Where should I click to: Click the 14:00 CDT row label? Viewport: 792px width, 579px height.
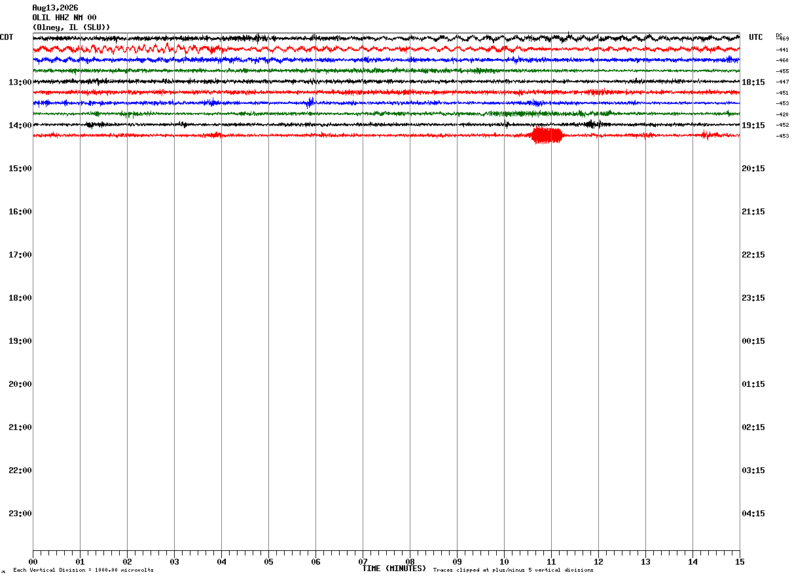coord(20,125)
